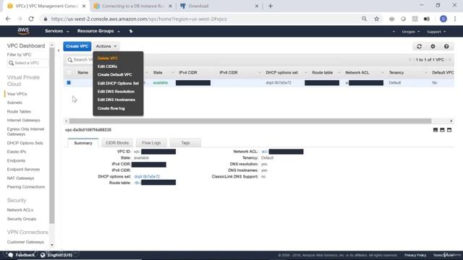Open Subnets in the sidebar
The image size is (463, 260).
click(x=14, y=103)
